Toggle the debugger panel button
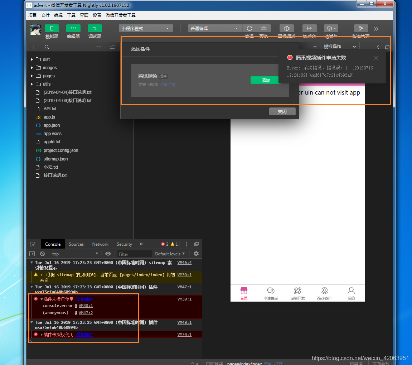Image resolution: width=412 pixels, height=365 pixels. [x=95, y=28]
